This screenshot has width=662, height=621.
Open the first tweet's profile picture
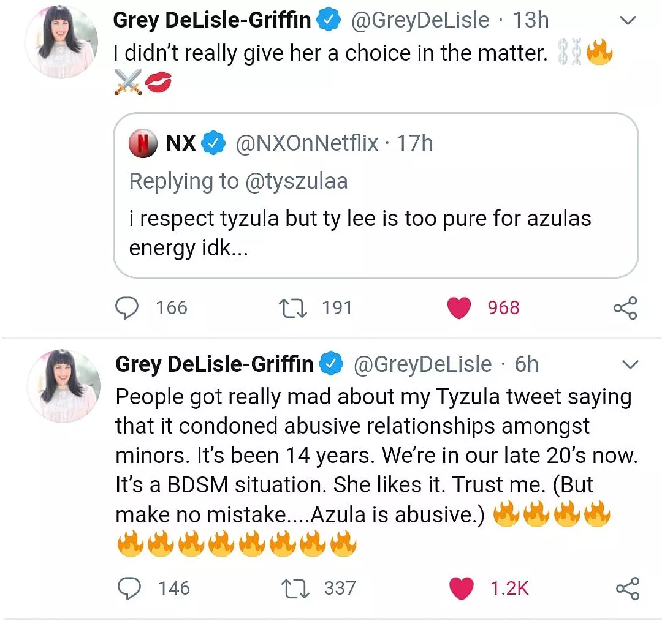click(x=61, y=42)
